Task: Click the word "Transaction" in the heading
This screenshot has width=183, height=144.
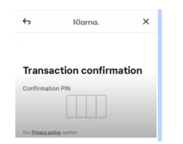Action: coord(51,70)
